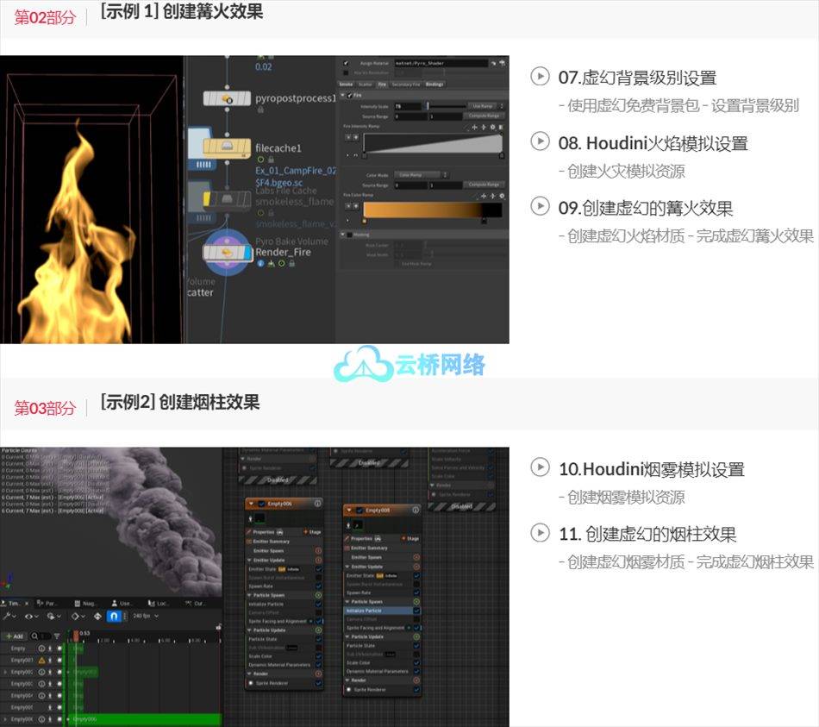
Task: Click the gear icon above Fire Color Ramp
Action: [x=502, y=196]
